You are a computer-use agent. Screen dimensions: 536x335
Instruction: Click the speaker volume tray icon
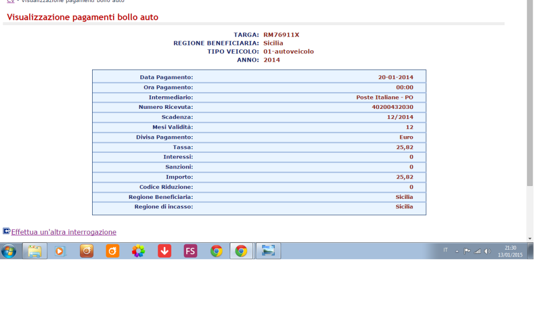488,251
